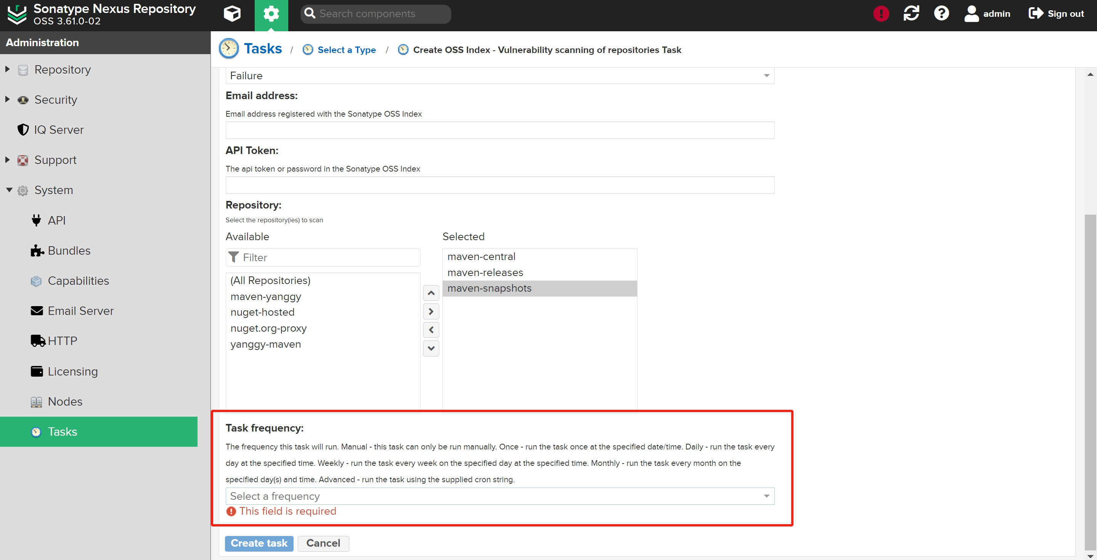Image resolution: width=1097 pixels, height=560 pixels.
Task: Open the Browse cube icon in header
Action: 232,14
